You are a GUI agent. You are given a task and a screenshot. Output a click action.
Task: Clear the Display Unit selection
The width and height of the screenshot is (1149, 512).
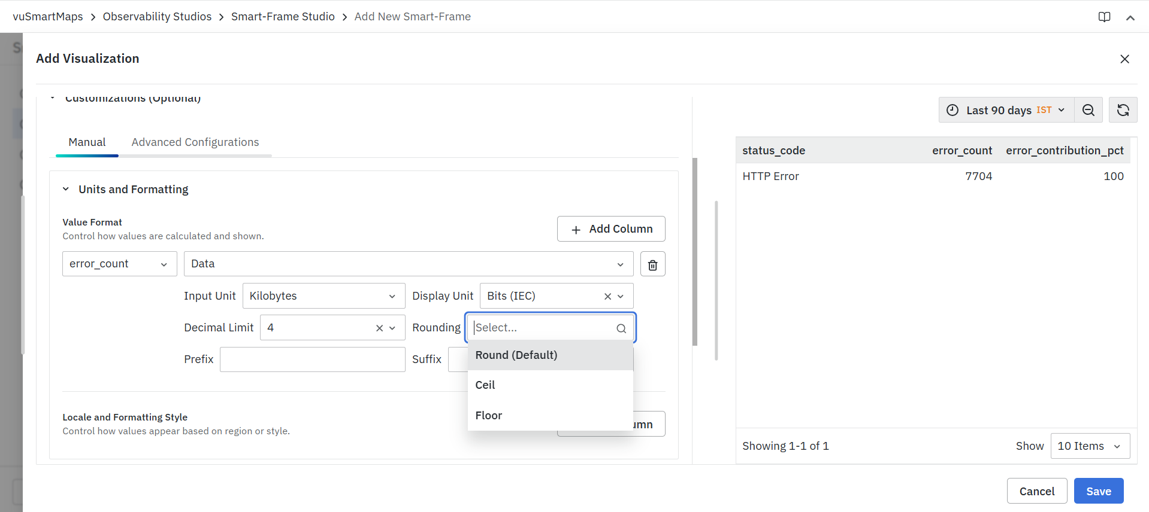(607, 296)
